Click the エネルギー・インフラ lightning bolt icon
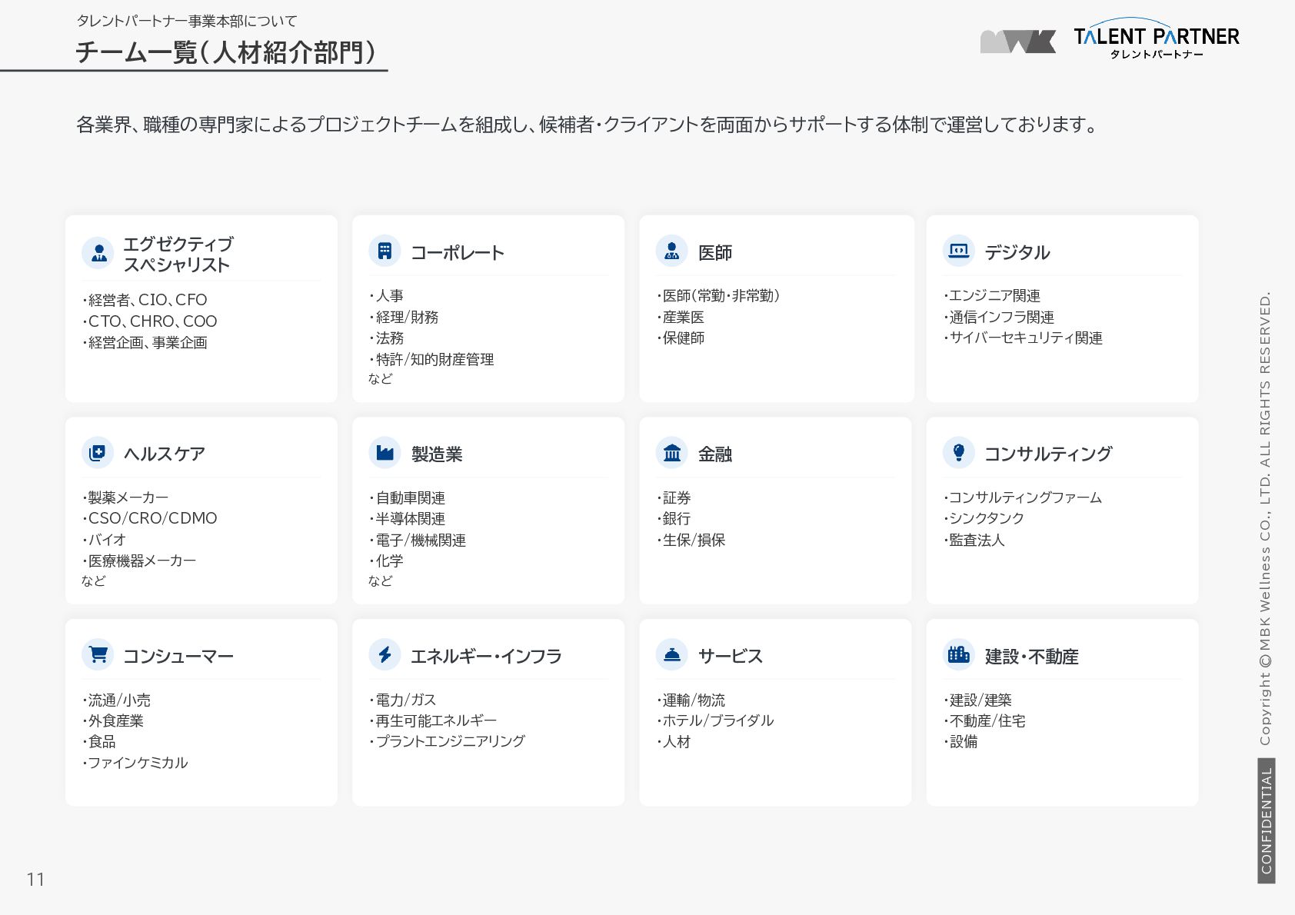The image size is (1295, 915). click(x=385, y=655)
